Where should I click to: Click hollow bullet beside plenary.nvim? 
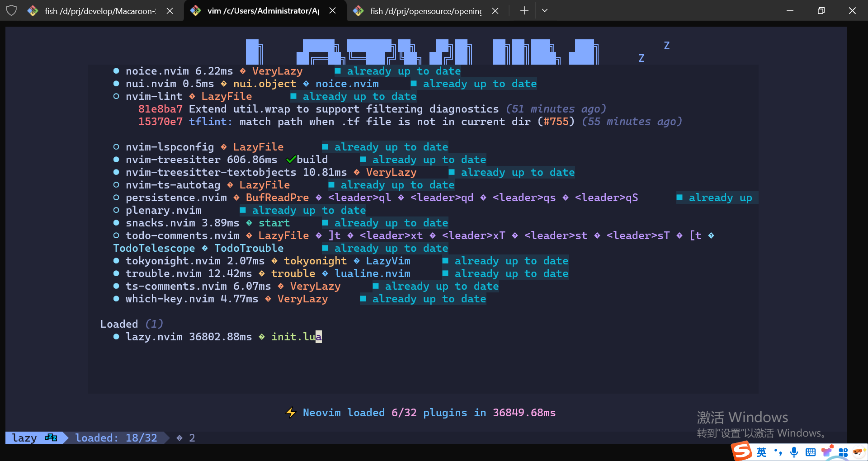click(116, 210)
